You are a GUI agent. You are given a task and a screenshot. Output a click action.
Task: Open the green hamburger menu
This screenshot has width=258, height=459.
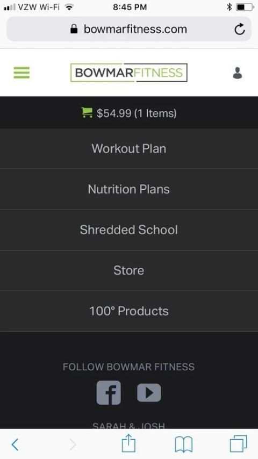(21, 73)
